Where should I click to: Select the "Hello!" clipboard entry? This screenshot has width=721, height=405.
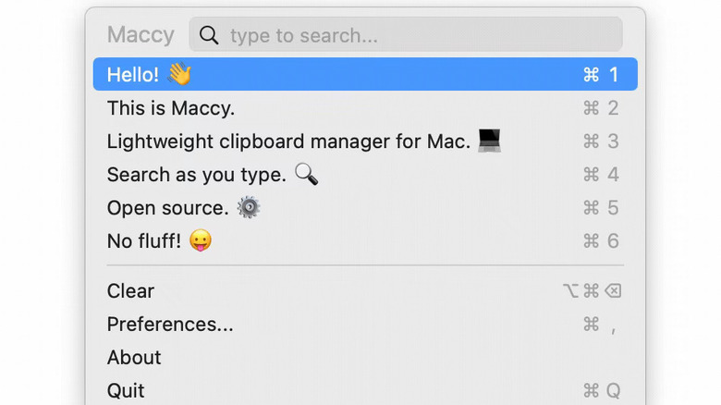click(132, 75)
